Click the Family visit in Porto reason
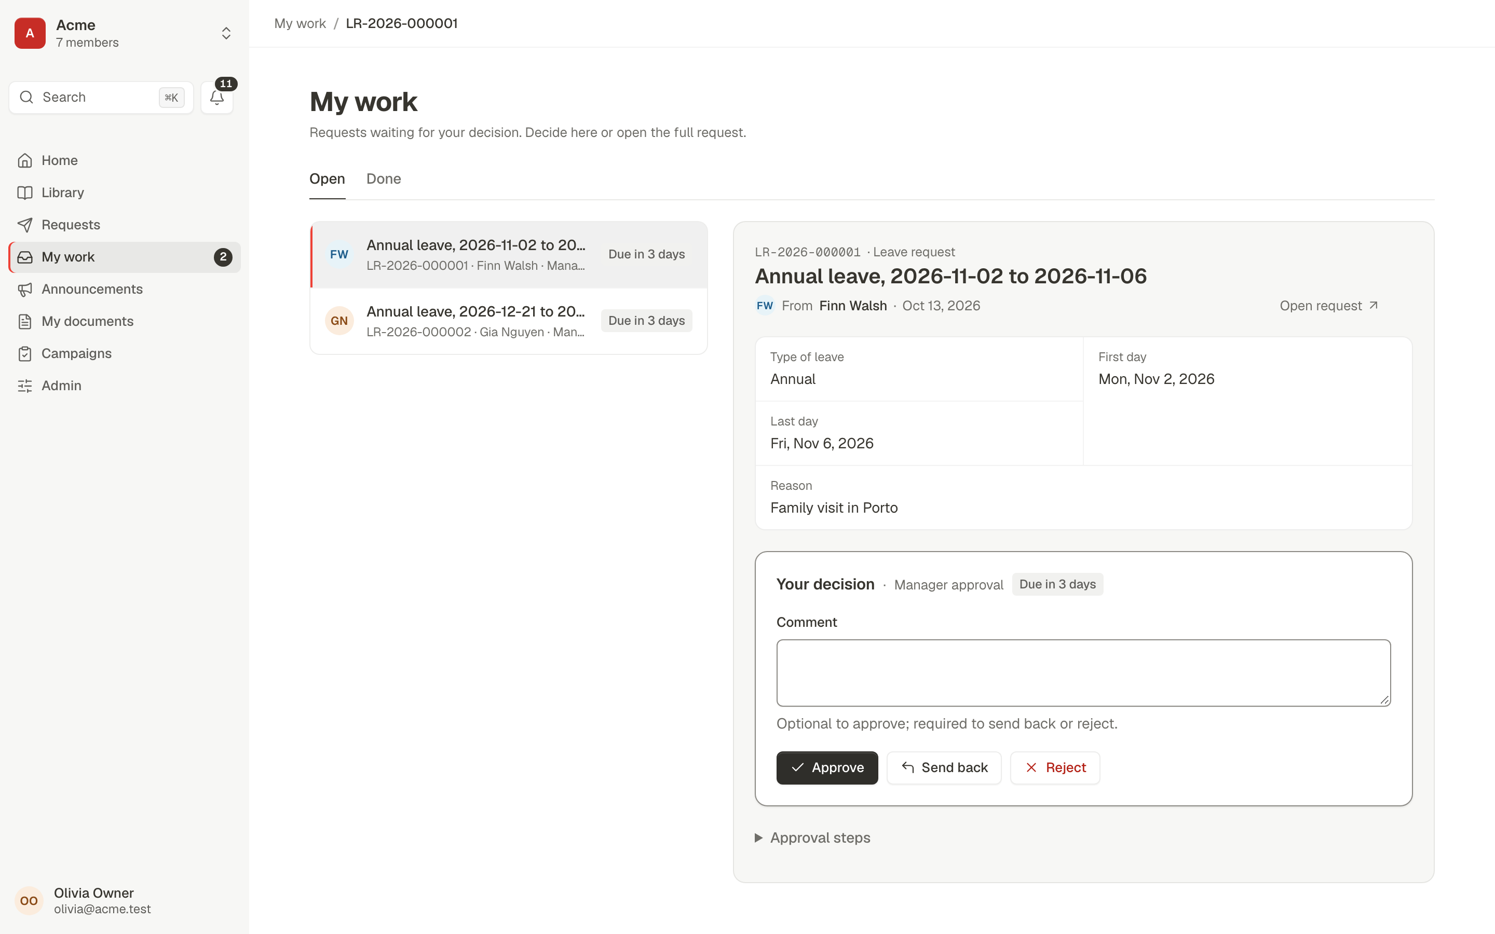This screenshot has width=1495, height=934. [x=834, y=508]
